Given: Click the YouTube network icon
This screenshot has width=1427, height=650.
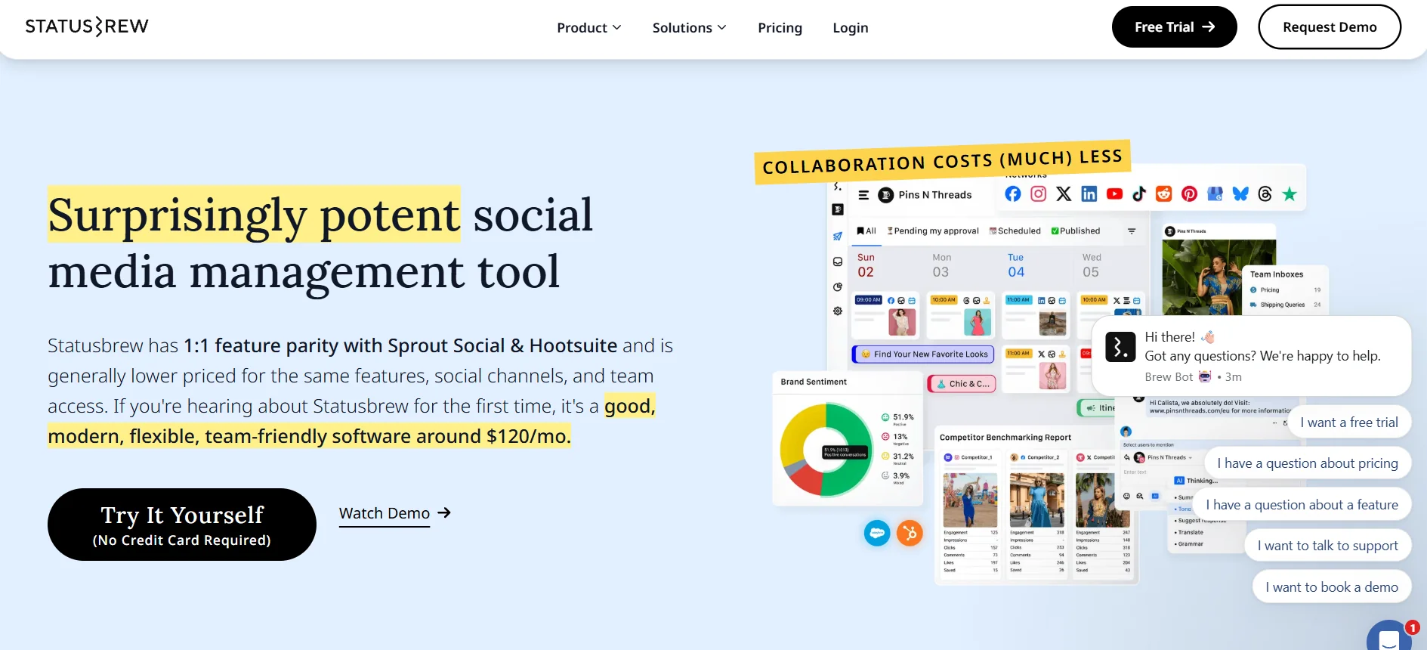Looking at the screenshot, I should [x=1114, y=194].
